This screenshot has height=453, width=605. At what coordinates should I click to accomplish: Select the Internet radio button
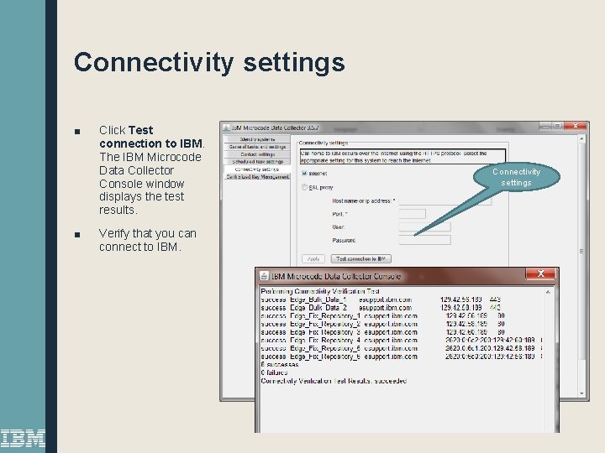point(304,174)
